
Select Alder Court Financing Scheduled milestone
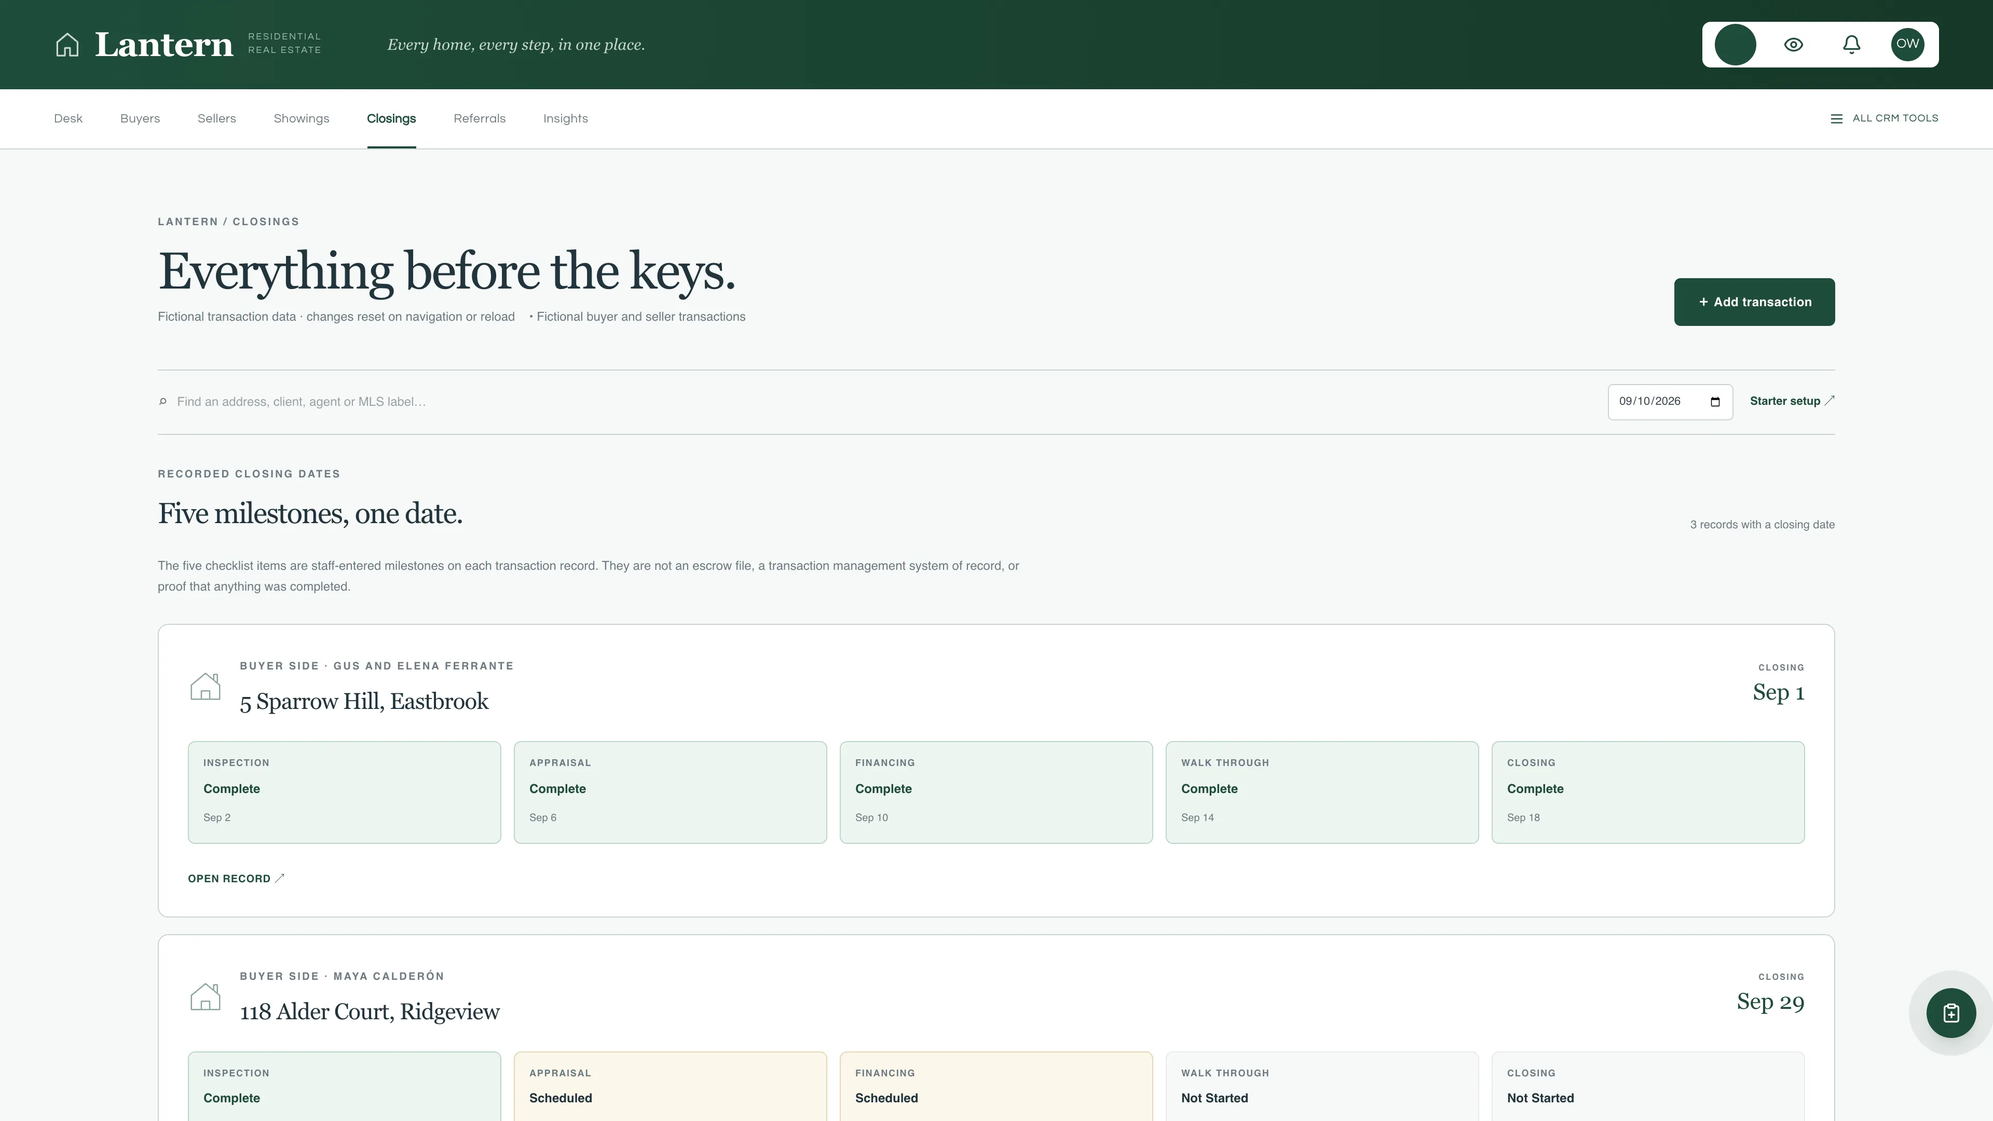(x=996, y=1086)
